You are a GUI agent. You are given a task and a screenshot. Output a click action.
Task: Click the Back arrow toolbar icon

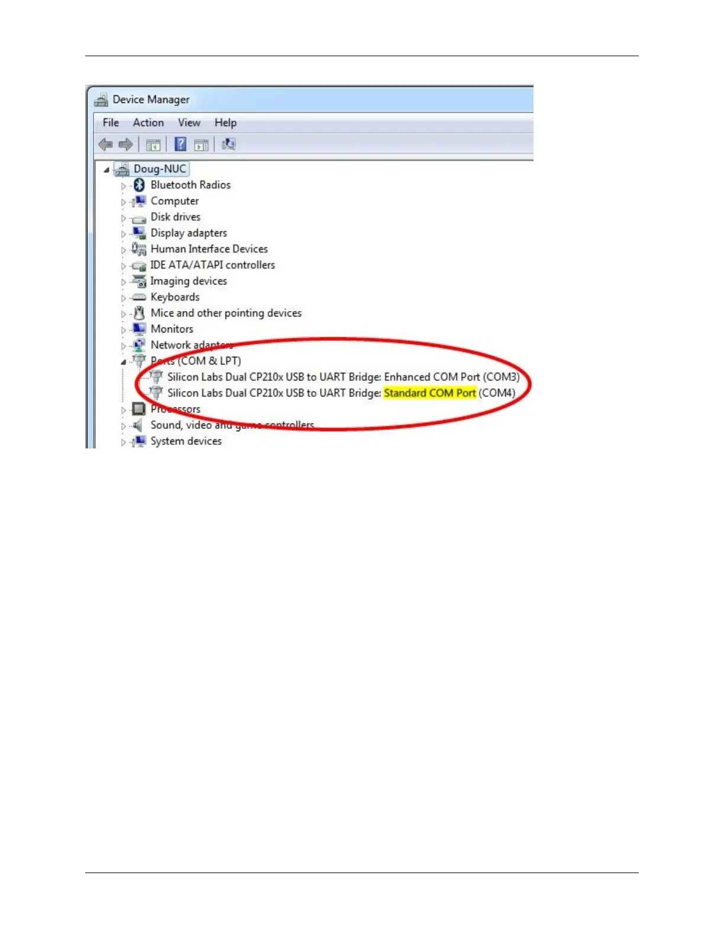pos(105,144)
